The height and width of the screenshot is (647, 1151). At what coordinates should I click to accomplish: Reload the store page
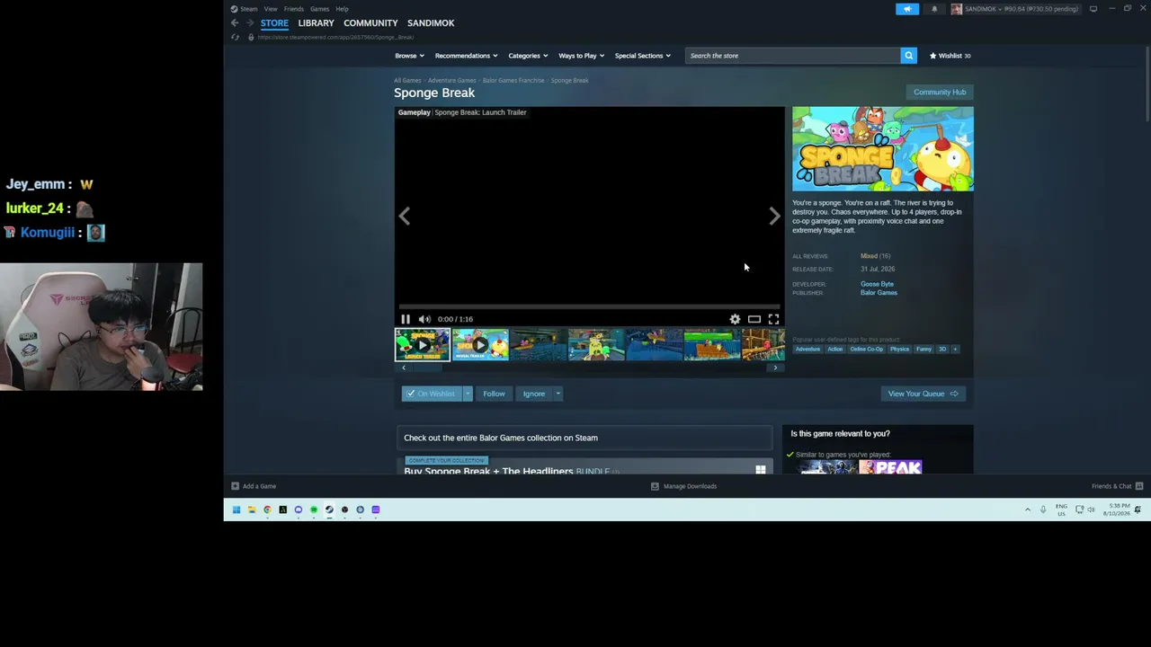[x=235, y=37]
